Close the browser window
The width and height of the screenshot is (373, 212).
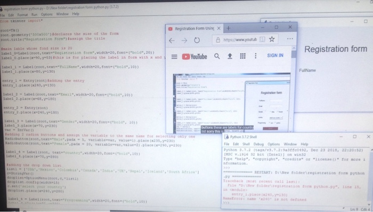pyautogui.click(x=290, y=27)
